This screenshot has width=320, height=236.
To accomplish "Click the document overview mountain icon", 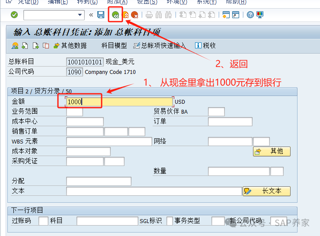I will point(15,45).
